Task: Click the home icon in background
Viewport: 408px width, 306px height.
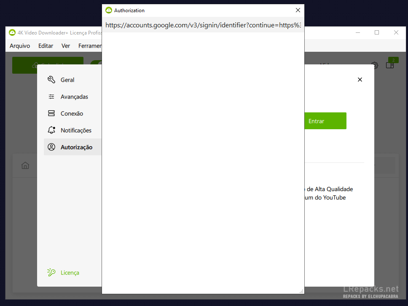Action: [25, 165]
